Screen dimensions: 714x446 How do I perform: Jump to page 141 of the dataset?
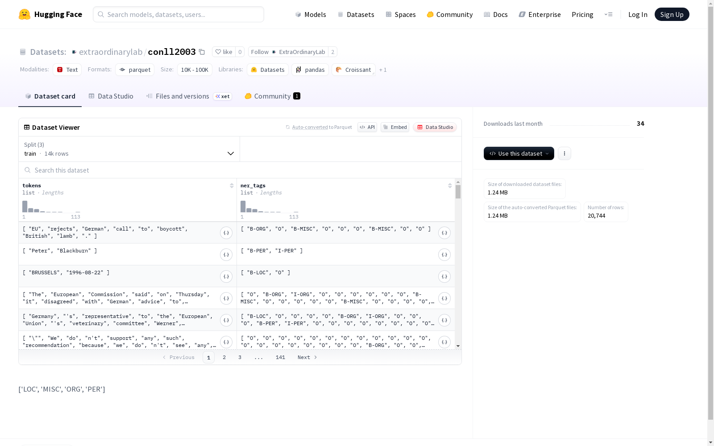[280, 357]
